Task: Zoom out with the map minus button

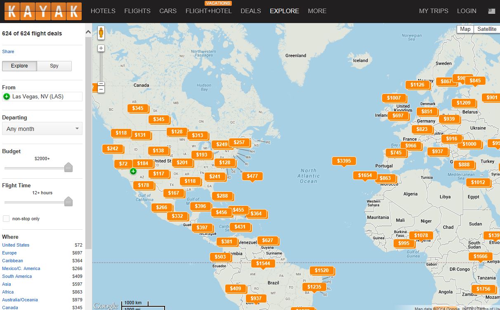Action: pos(101,89)
